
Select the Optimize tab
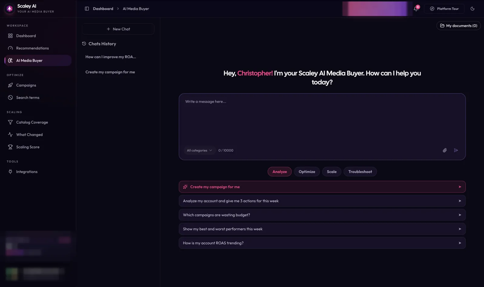[307, 172]
